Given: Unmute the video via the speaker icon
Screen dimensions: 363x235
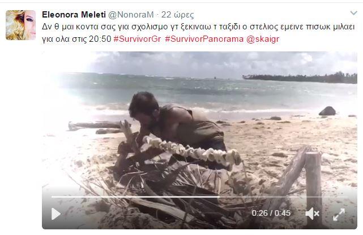Looking at the screenshot, I should click(312, 214).
